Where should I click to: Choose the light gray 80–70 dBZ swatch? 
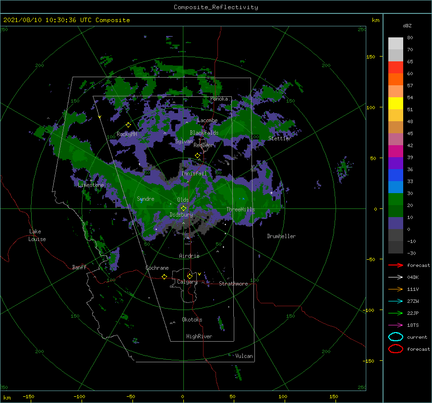396,44
